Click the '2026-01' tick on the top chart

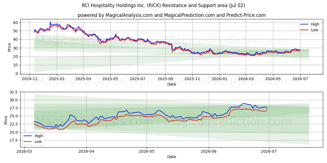click(x=219, y=79)
